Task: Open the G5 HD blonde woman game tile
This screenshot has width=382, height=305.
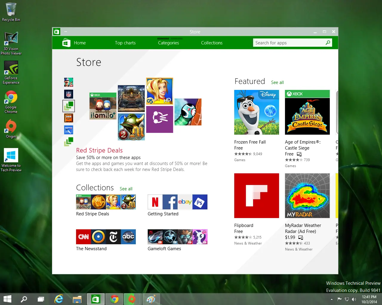Action: click(x=160, y=91)
